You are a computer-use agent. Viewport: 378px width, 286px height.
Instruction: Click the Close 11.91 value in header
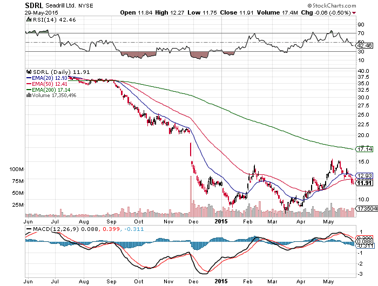(237, 12)
